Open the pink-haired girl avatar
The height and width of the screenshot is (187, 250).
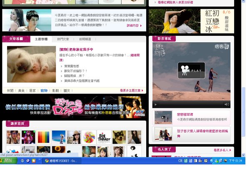(28, 137)
